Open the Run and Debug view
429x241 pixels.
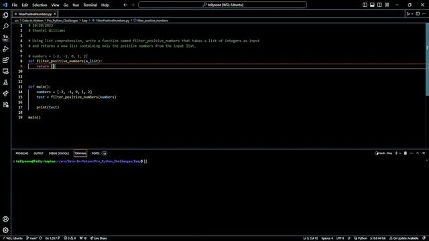pos(5,49)
